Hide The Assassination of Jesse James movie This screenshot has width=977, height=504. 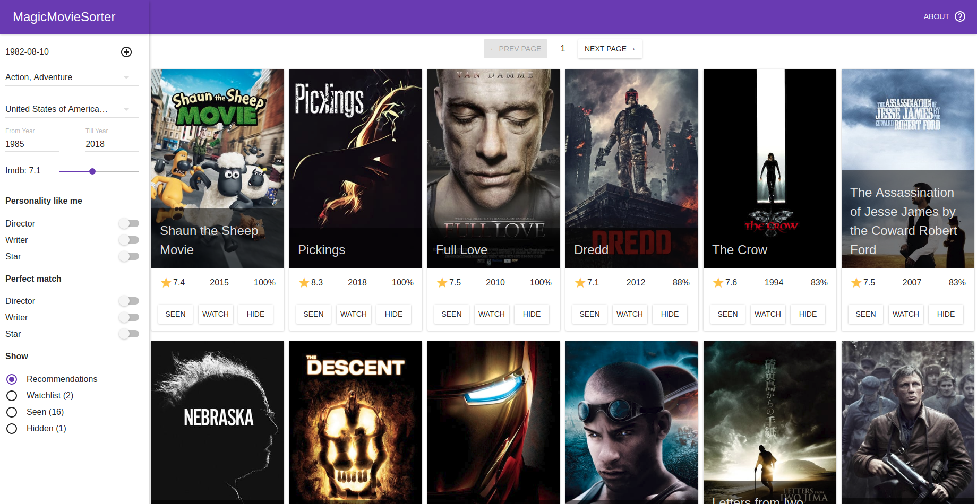click(946, 314)
